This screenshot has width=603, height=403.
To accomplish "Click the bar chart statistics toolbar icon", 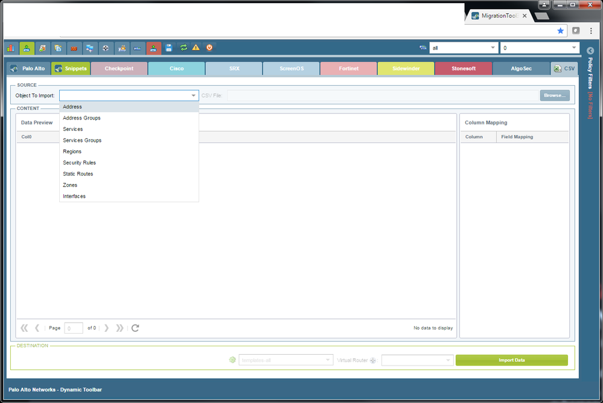I will [x=10, y=48].
